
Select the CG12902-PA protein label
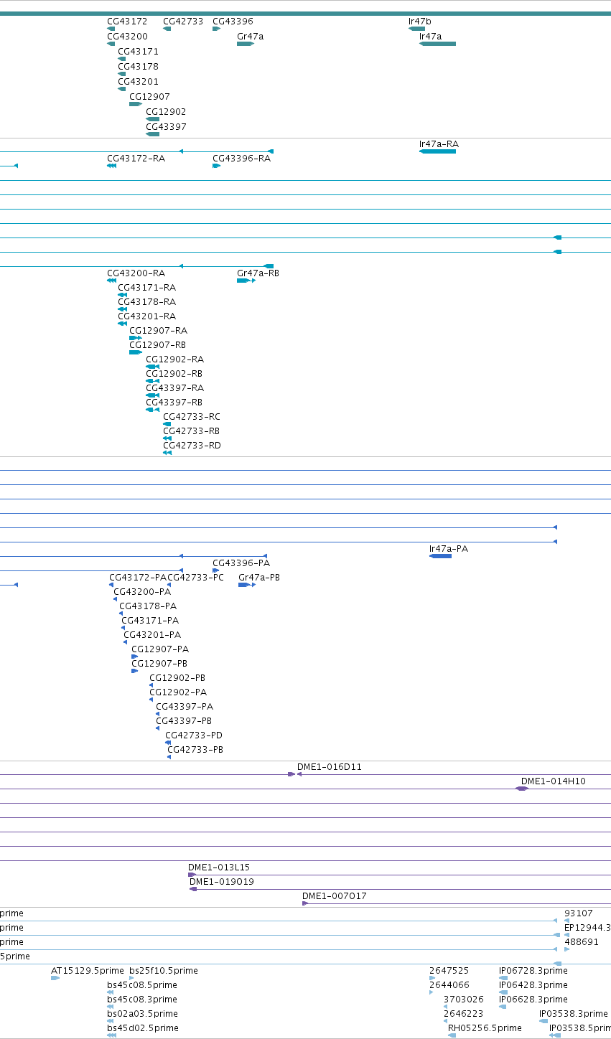point(178,692)
